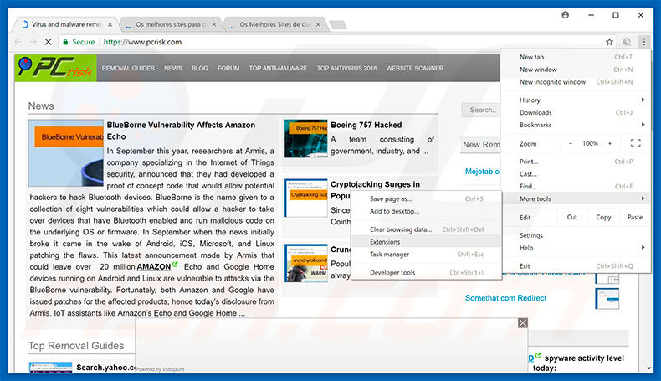Select Extensions in More tools submenu
Viewport: 661px width, 381px height.
pyautogui.click(x=426, y=242)
